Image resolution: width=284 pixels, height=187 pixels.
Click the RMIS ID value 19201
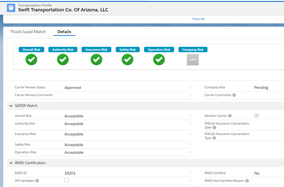click(x=70, y=173)
